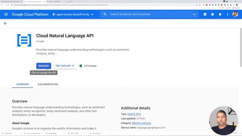Open the Other bookmarks folder
Viewport: 242px width, 136px height.
(x=225, y=8)
